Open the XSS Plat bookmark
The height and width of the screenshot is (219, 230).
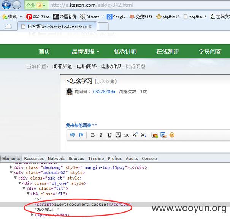(38, 17)
